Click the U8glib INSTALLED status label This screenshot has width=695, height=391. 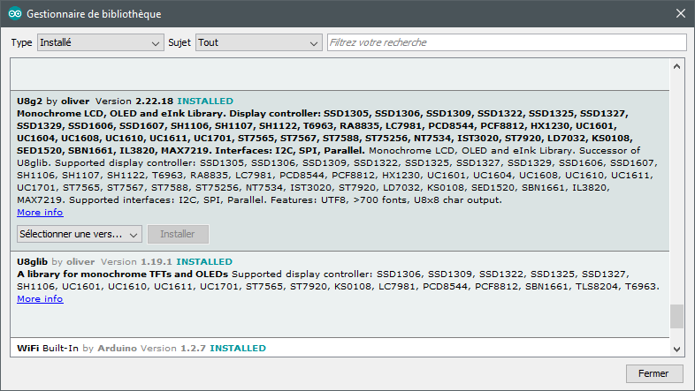coord(204,262)
